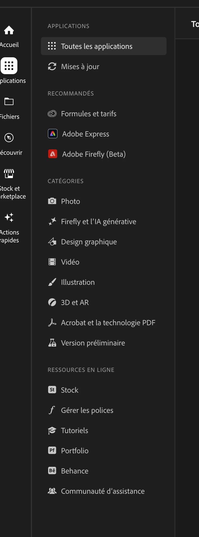Click the Pf Portfolio icon
The width and height of the screenshot is (199, 537).
pos(52,450)
